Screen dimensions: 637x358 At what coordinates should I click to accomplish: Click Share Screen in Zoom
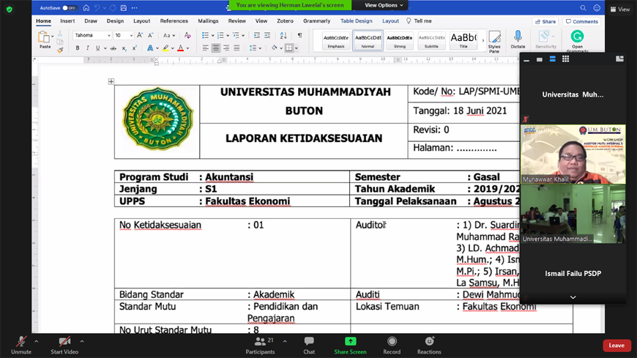[350, 346]
